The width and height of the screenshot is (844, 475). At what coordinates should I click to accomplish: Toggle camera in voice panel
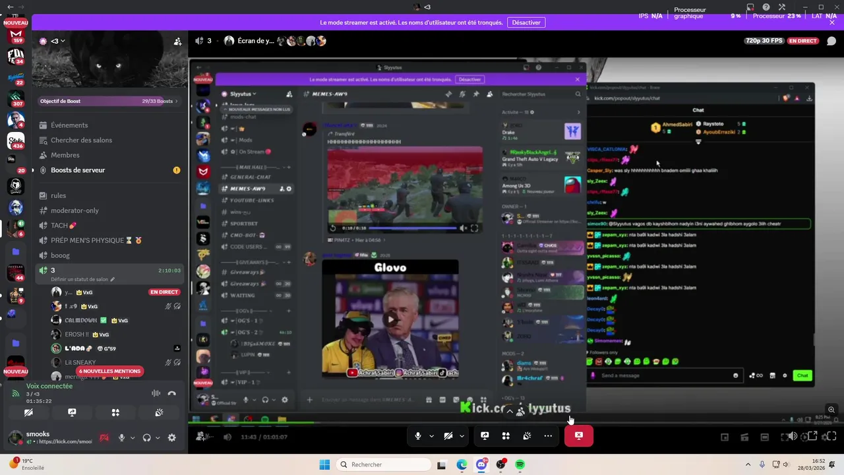[x=28, y=412]
